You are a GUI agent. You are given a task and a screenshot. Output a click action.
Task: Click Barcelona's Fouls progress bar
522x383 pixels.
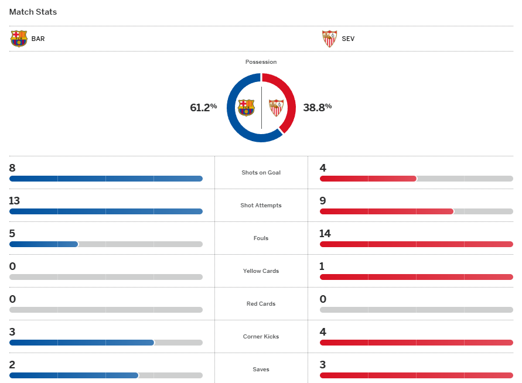tap(105, 244)
